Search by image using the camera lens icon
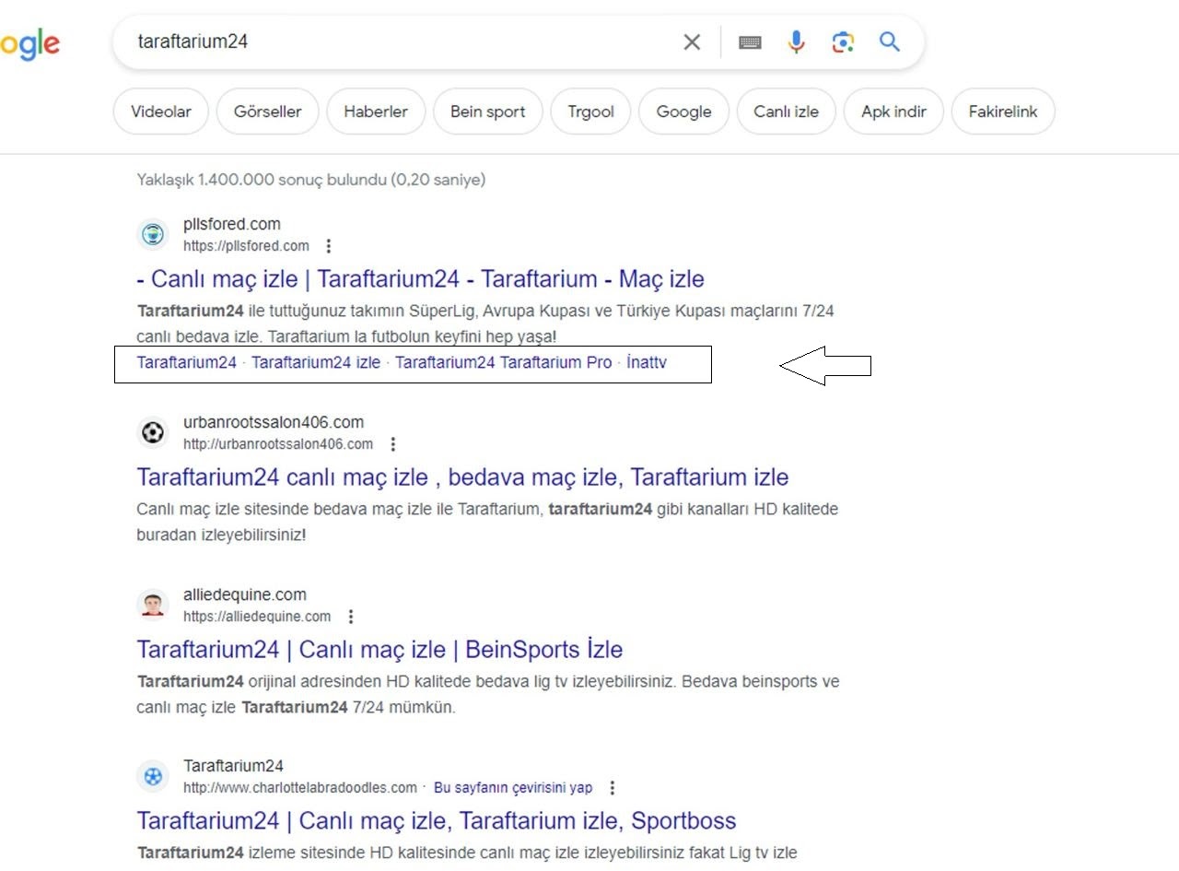The image size is (1179, 871). click(x=843, y=42)
